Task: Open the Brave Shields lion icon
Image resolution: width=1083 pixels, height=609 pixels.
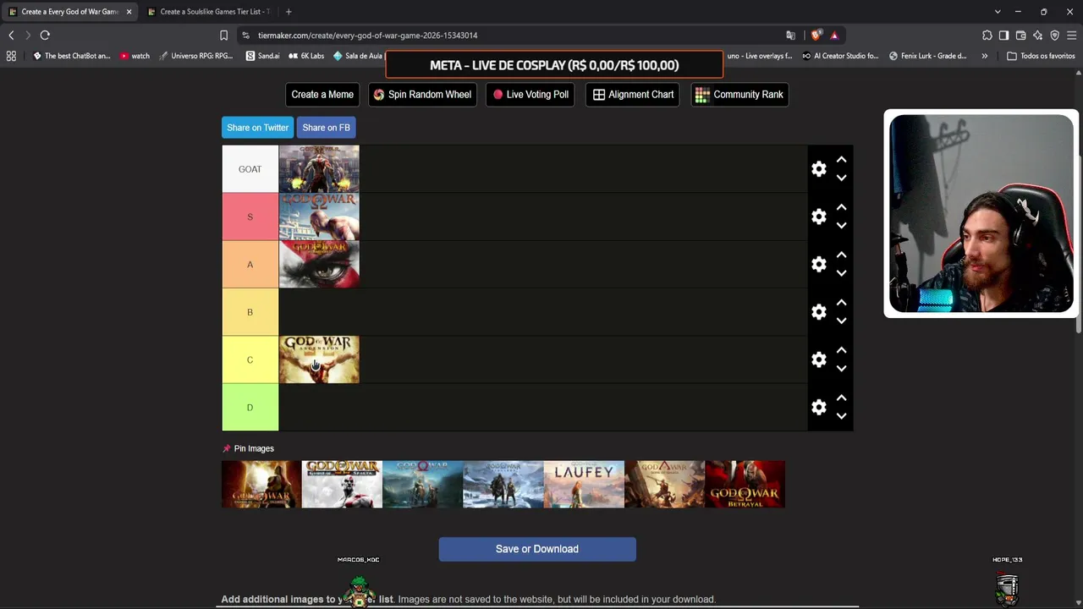Action: click(816, 36)
